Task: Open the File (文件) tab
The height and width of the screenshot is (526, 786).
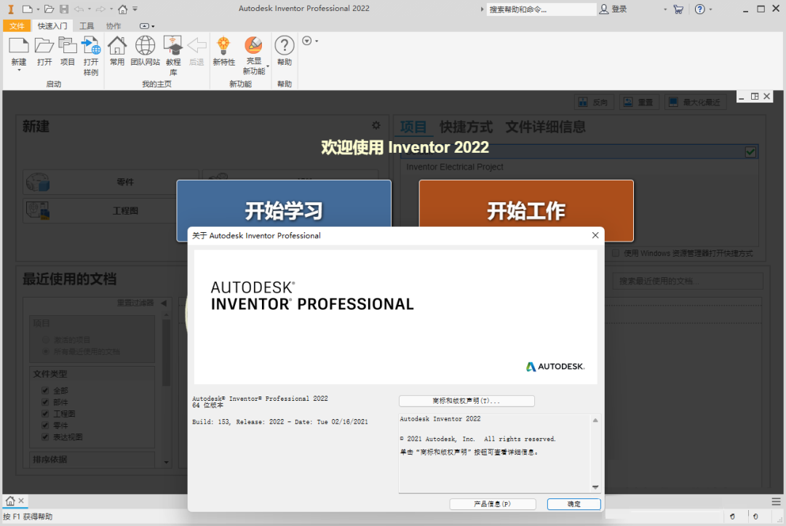Action: [17, 26]
